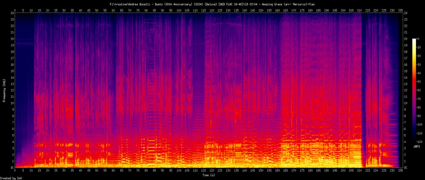Image resolution: width=425 pixels, height=180 pixels.
Task: Click the "Frequency (kHz)" axis label
Action: (x=4, y=90)
